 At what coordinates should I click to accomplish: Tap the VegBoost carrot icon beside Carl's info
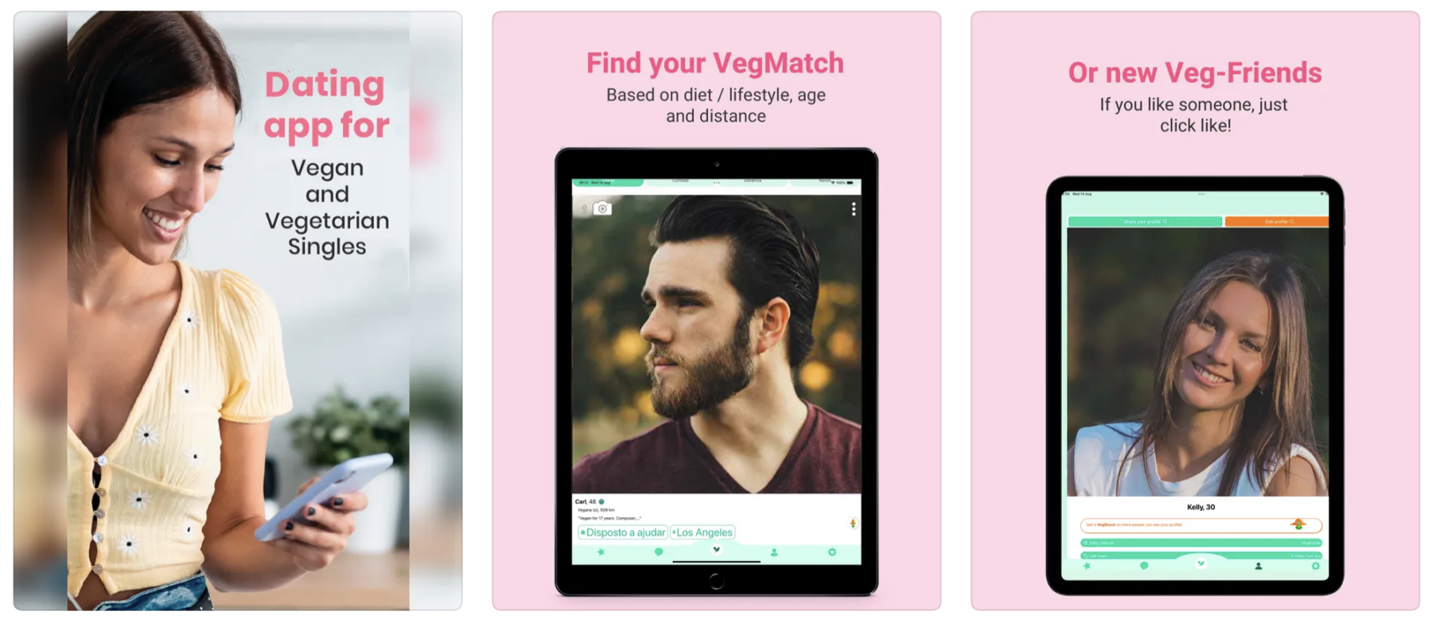tap(853, 523)
